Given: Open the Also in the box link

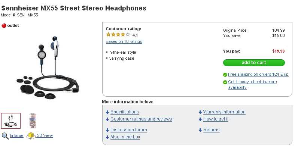Looking at the screenshot, I should tap(125, 137).
